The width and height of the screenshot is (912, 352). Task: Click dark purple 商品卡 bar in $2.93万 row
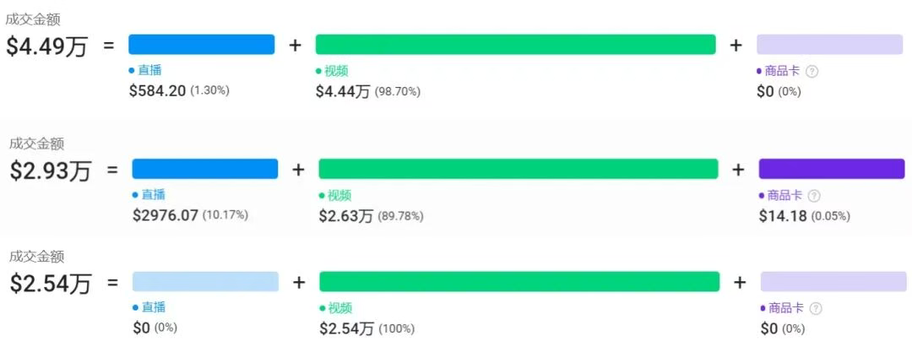click(832, 169)
